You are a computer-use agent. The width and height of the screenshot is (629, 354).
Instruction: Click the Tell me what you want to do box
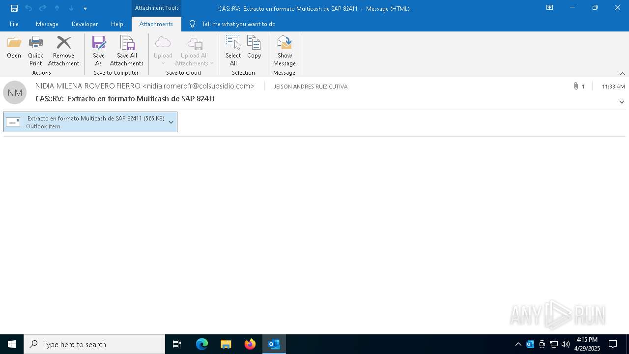(x=238, y=24)
